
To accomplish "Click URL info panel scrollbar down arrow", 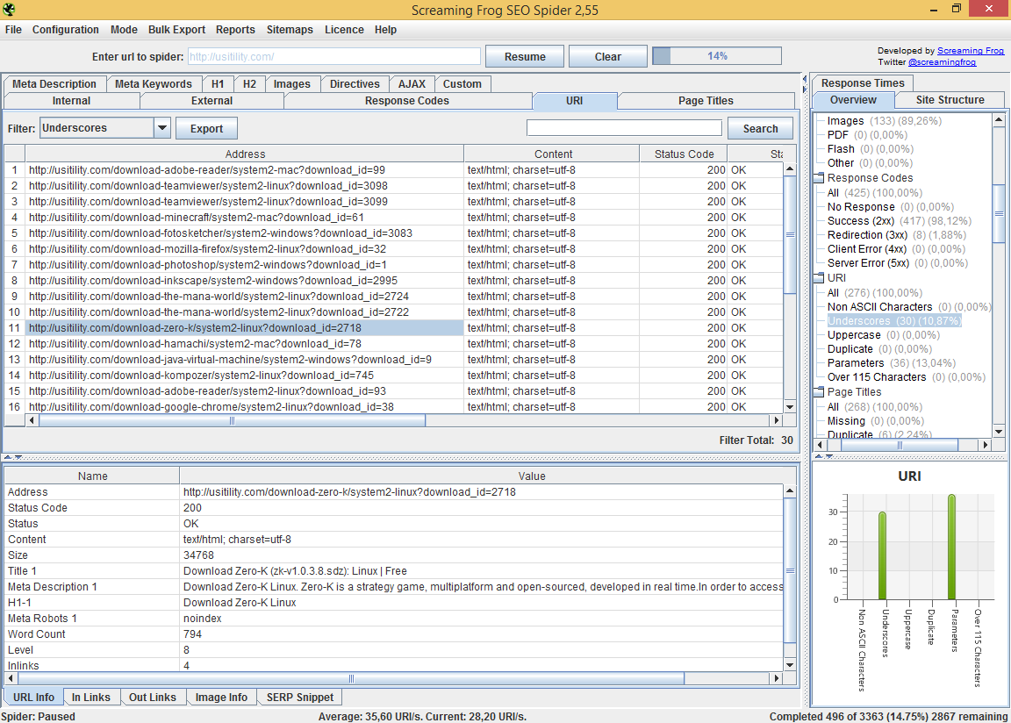I will point(790,665).
